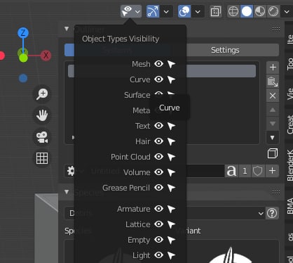
Task: Click the green Y axis gizmo handle
Action: tap(23, 58)
